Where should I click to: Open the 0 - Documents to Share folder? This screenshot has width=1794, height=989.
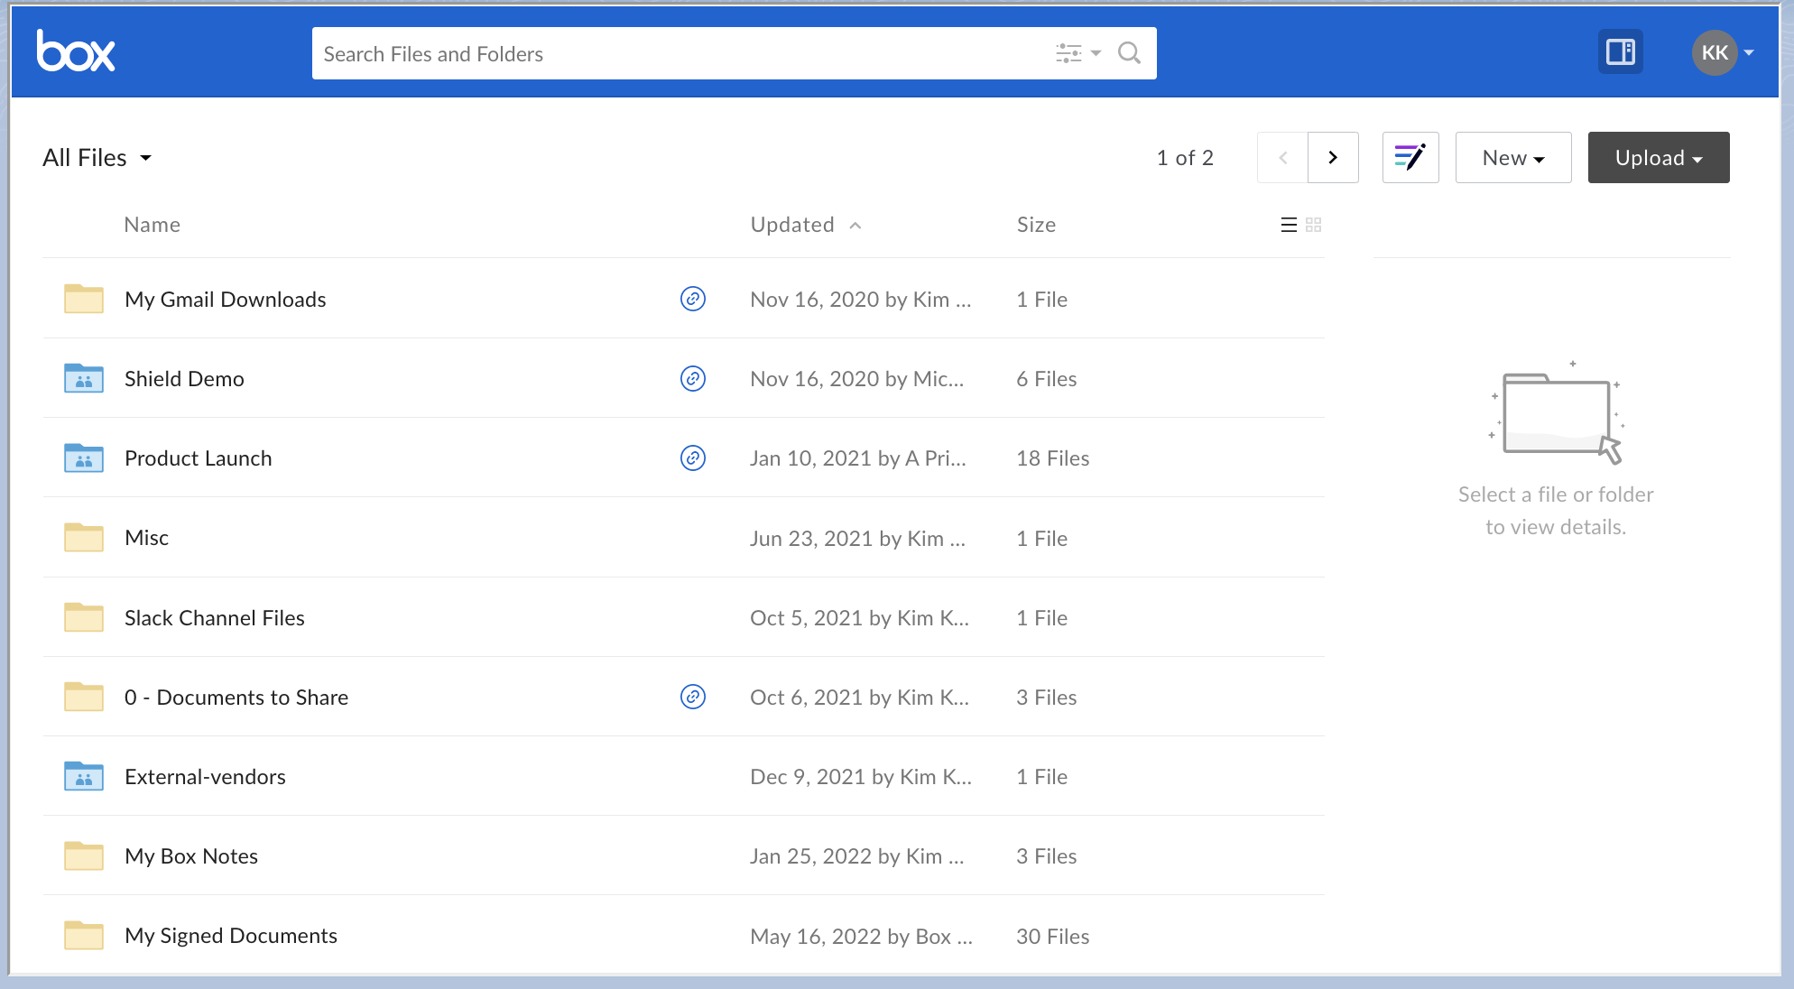click(x=236, y=698)
